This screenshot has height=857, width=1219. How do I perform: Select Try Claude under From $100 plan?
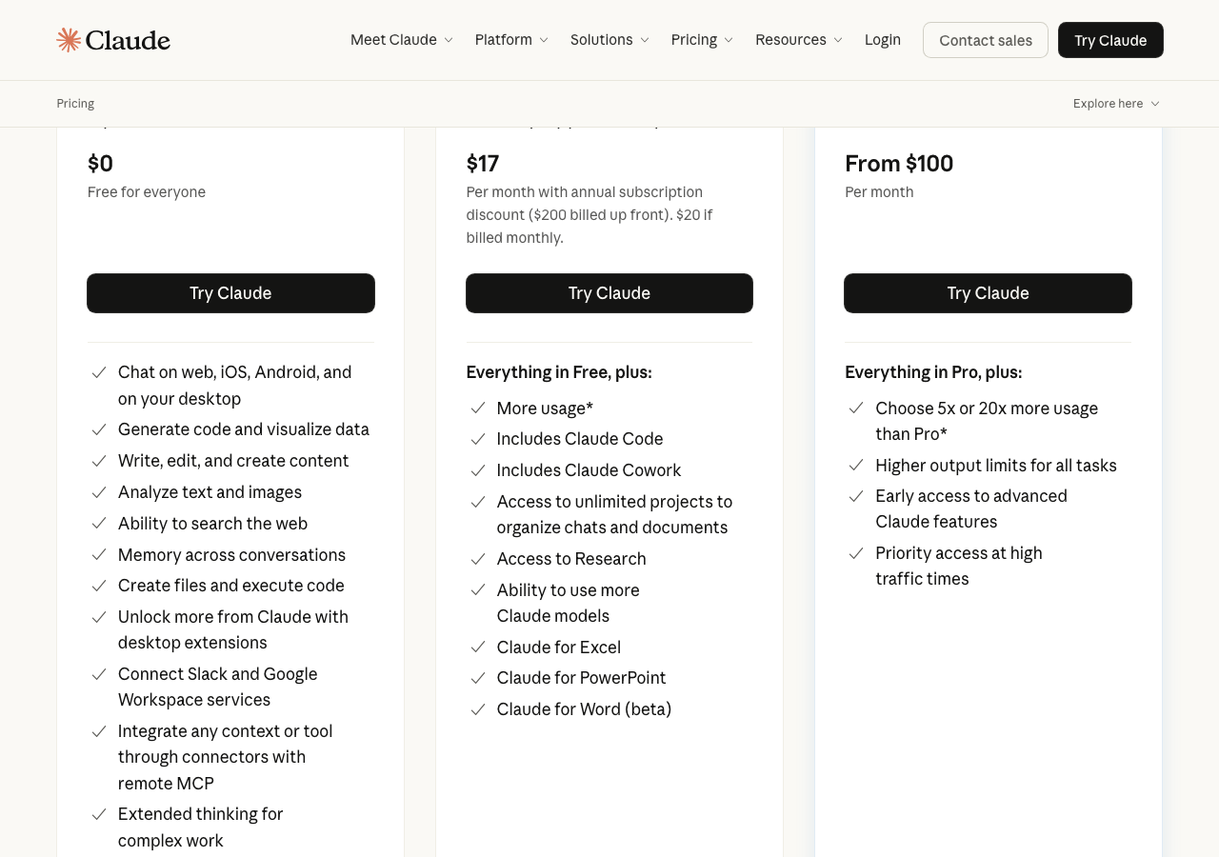coord(988,293)
